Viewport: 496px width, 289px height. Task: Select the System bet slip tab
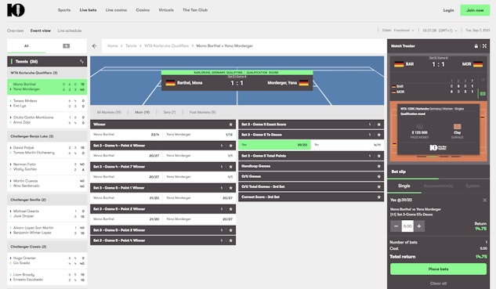472,186
